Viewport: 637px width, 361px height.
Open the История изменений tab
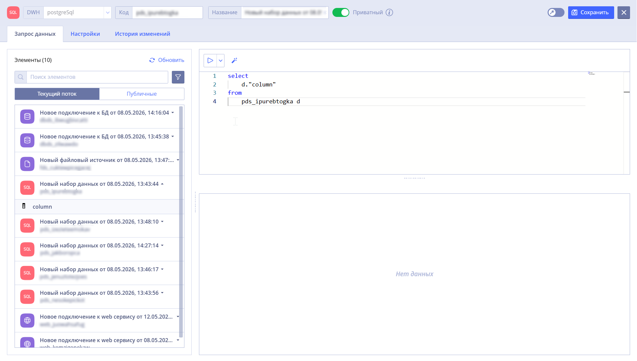[x=142, y=34]
